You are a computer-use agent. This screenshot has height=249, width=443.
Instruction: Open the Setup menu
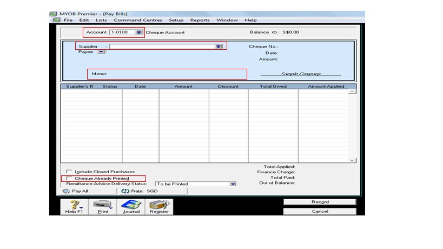[x=176, y=20]
